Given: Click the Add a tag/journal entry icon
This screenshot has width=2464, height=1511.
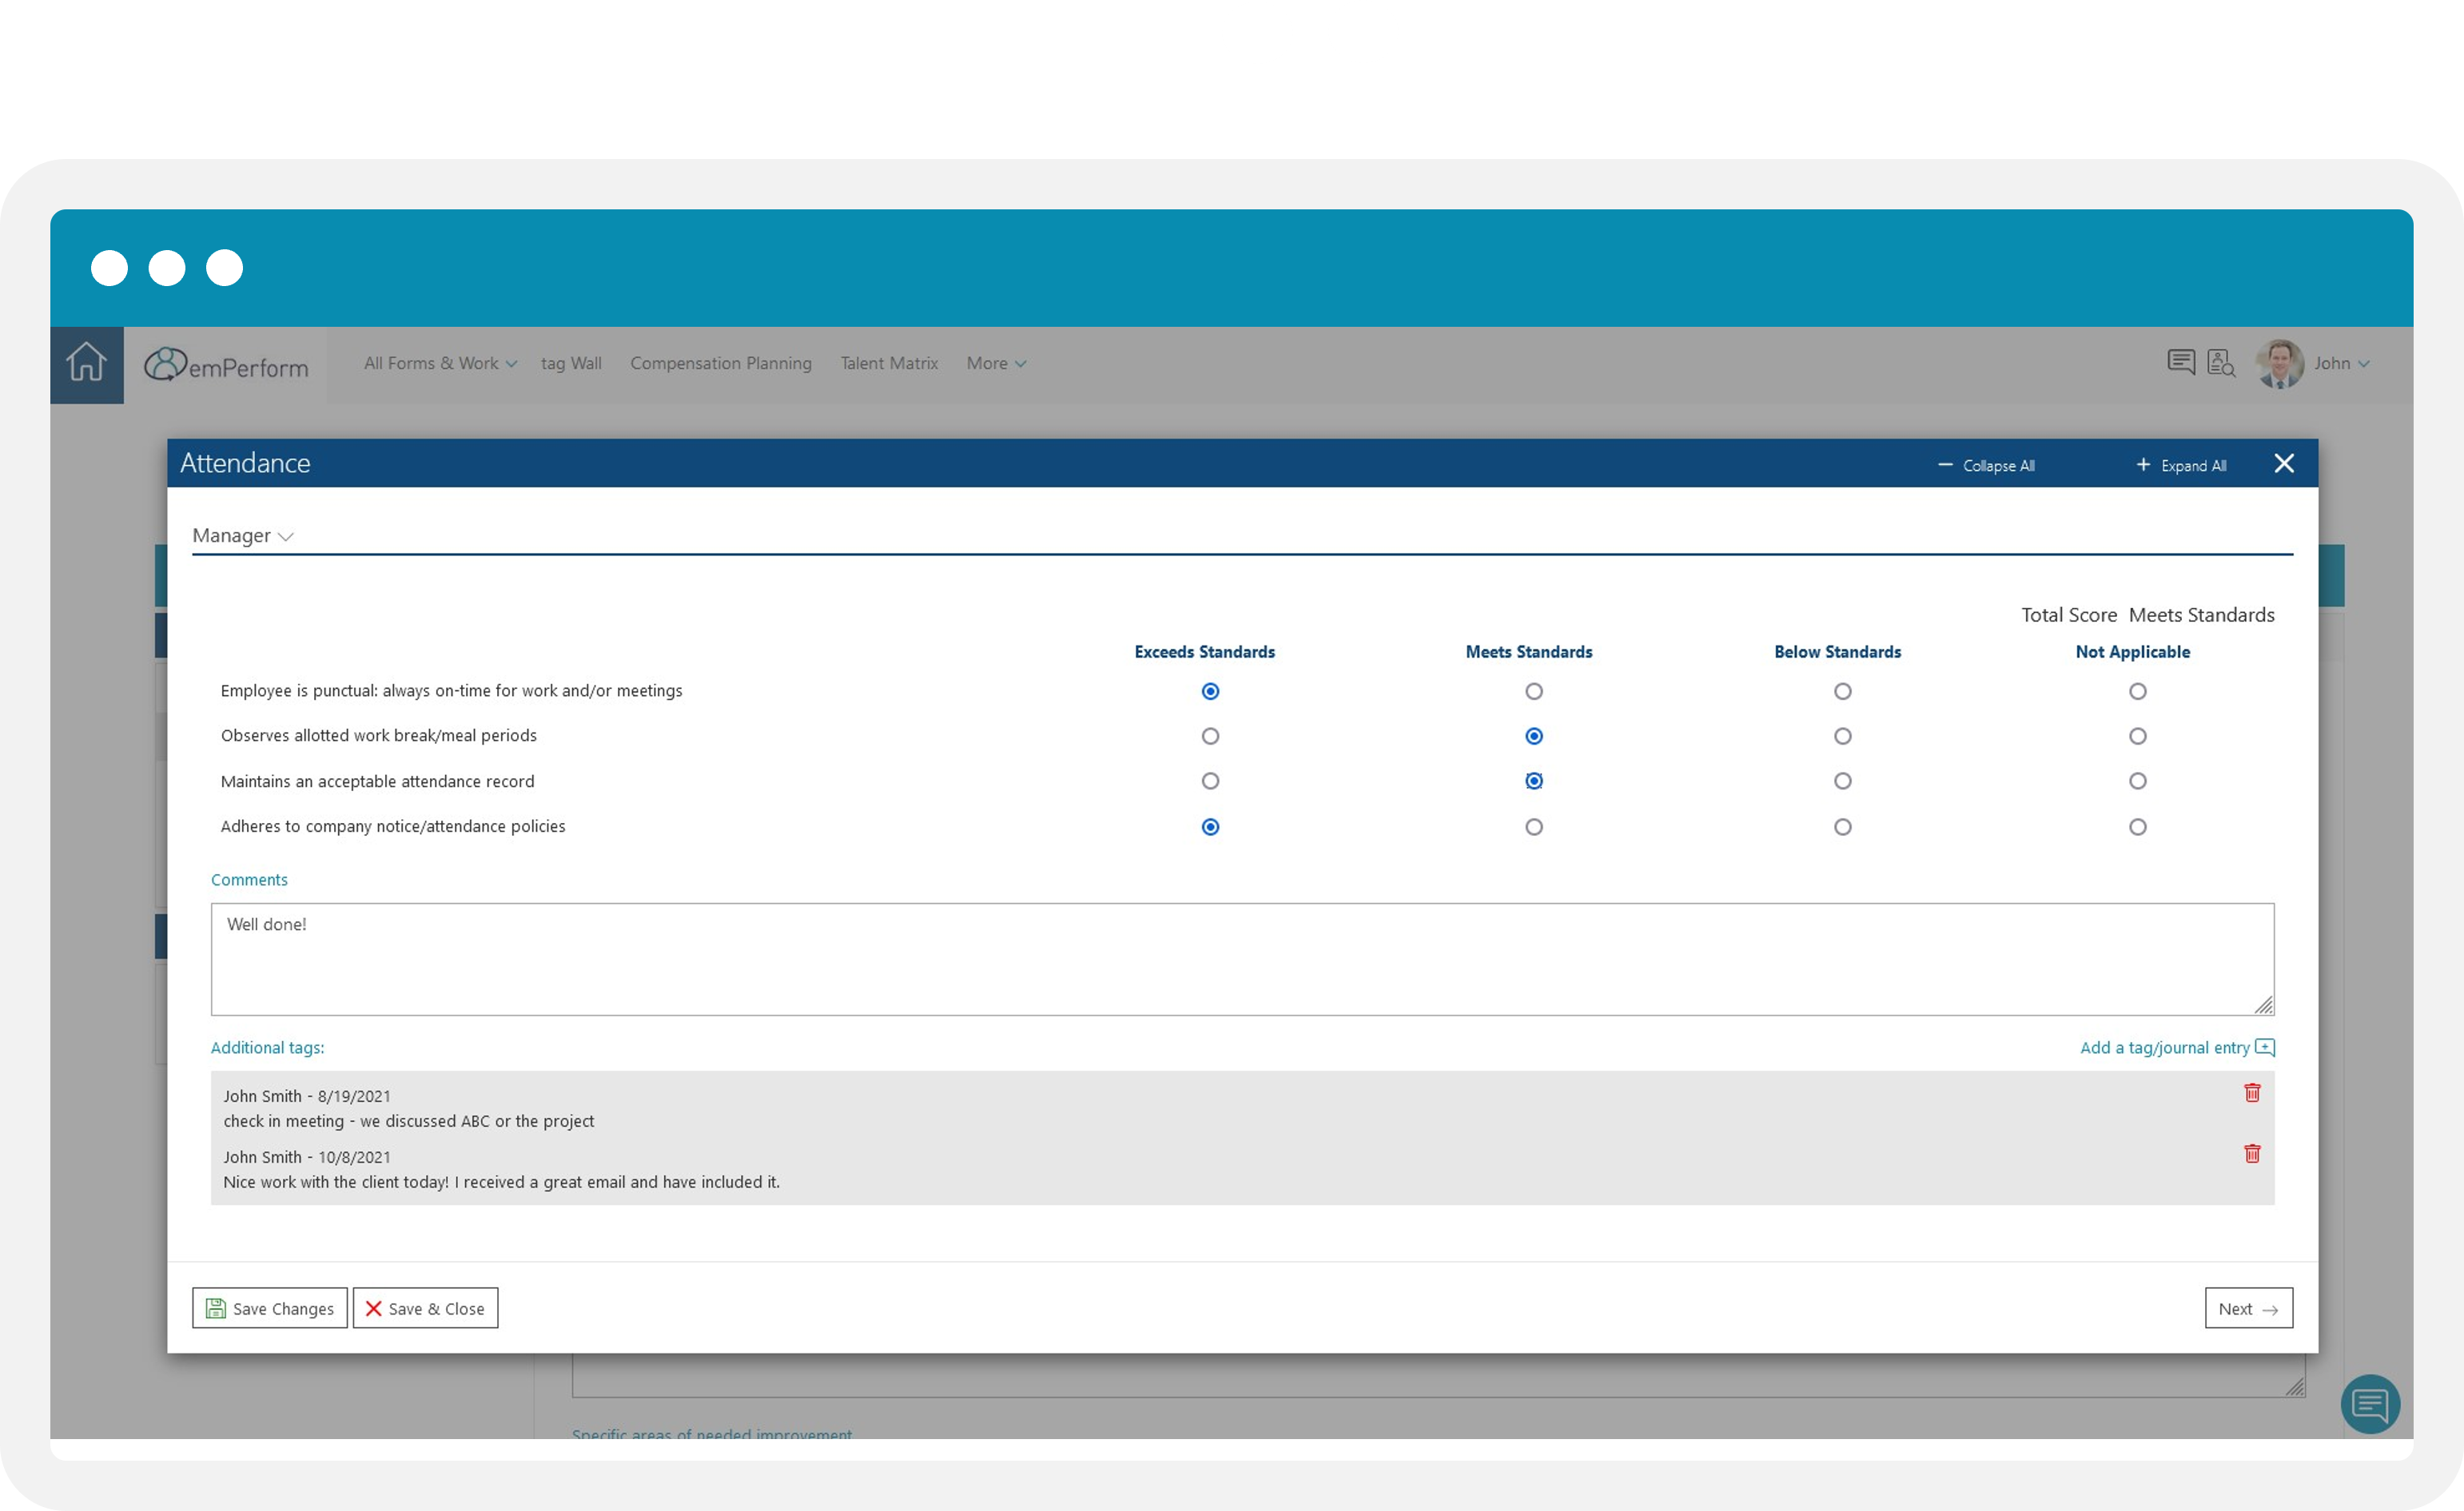Looking at the screenshot, I should [x=2266, y=1047].
